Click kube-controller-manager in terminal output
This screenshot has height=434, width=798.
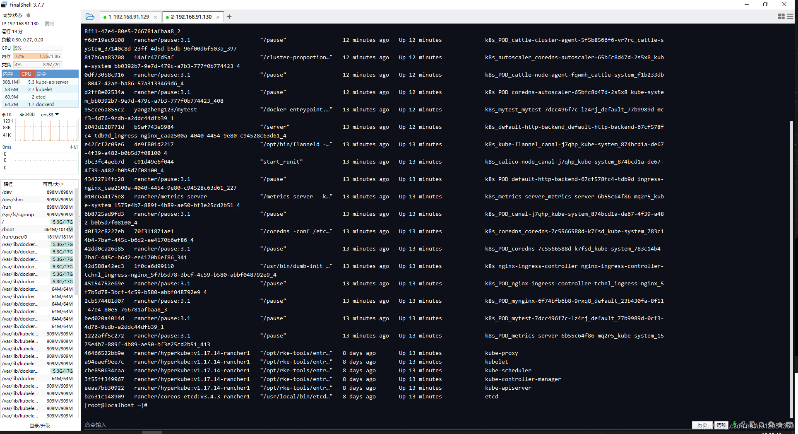[x=523, y=379]
